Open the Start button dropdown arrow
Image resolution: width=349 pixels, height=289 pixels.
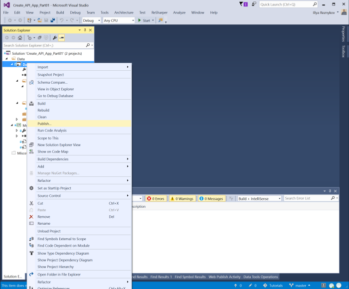click(153, 20)
